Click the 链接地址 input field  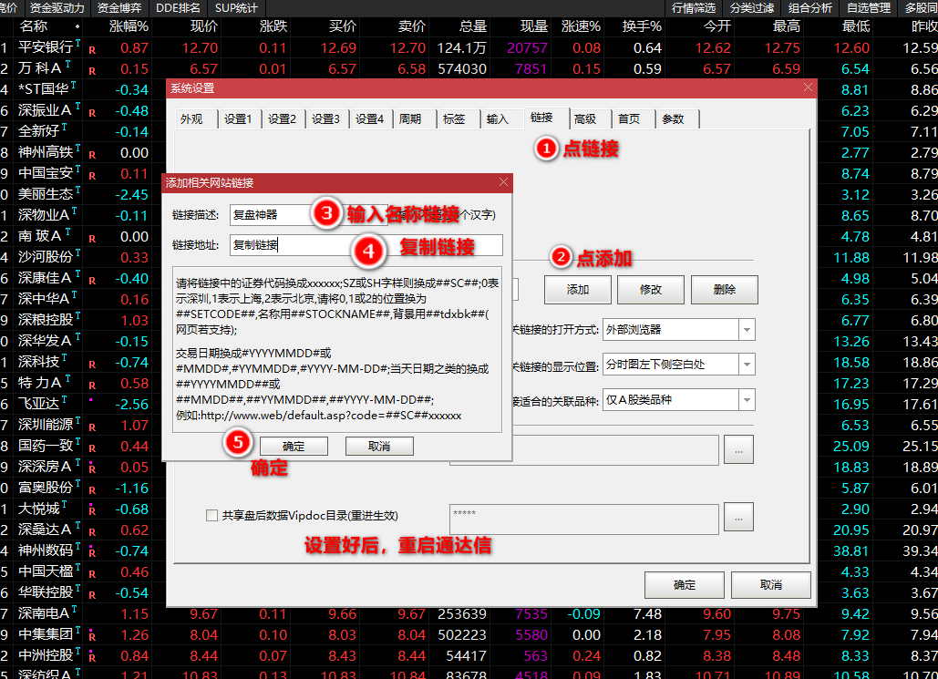click(366, 244)
